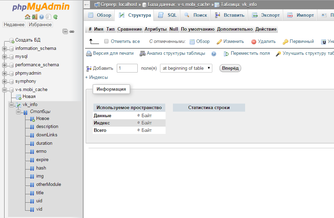Click the chain link icon in the navigation panel
The width and height of the screenshot is (334, 218).
(x=72, y=31)
